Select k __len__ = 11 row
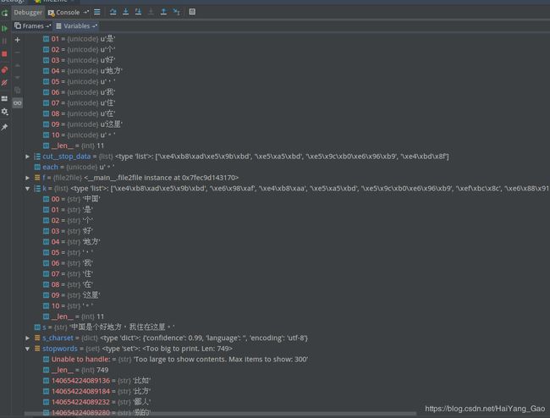The image size is (550, 418). coord(74,316)
